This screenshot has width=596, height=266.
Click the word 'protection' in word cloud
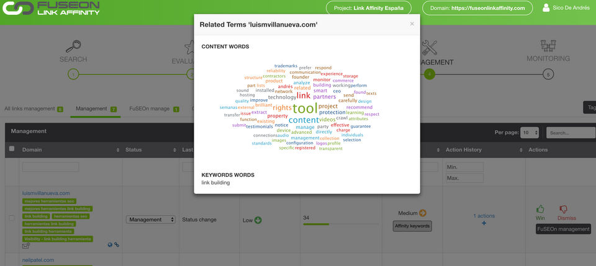(x=332, y=112)
